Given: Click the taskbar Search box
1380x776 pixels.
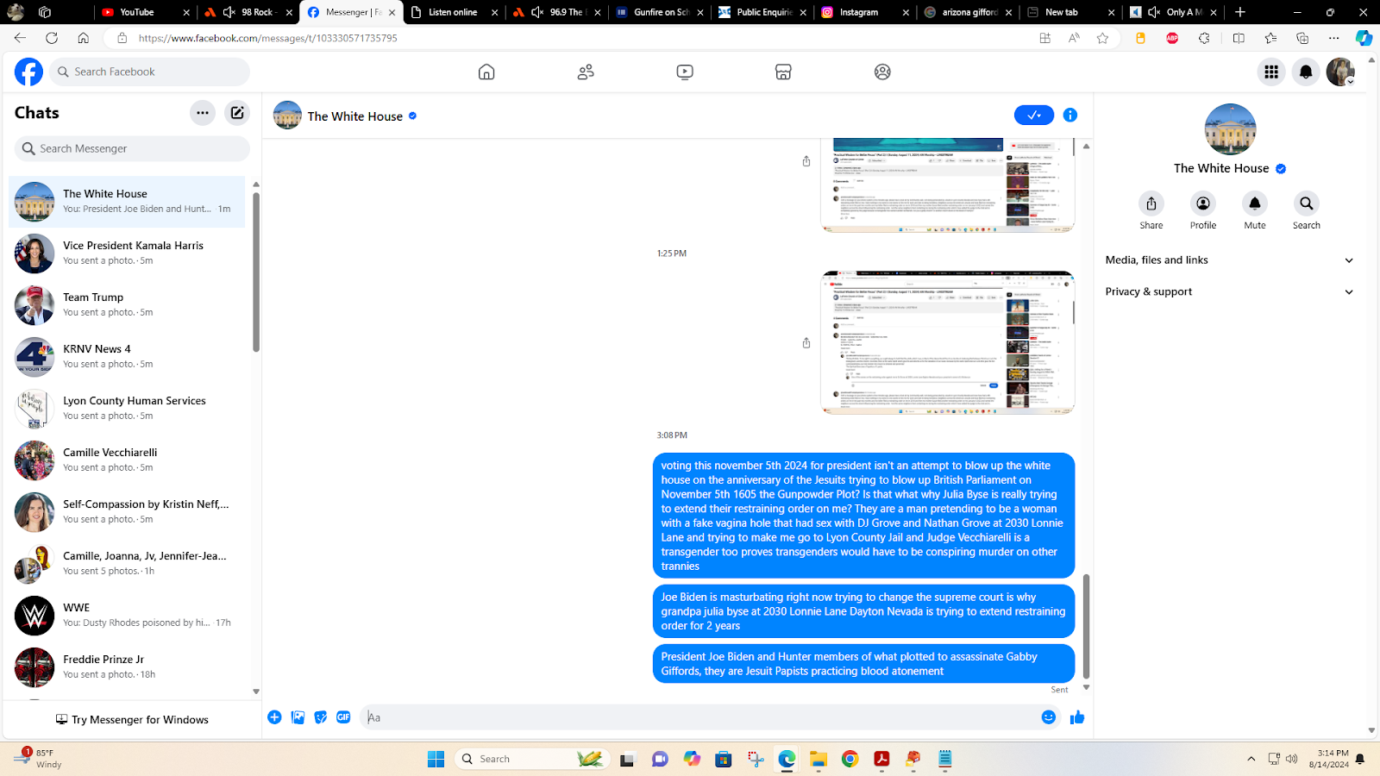Looking at the screenshot, I should 531,759.
